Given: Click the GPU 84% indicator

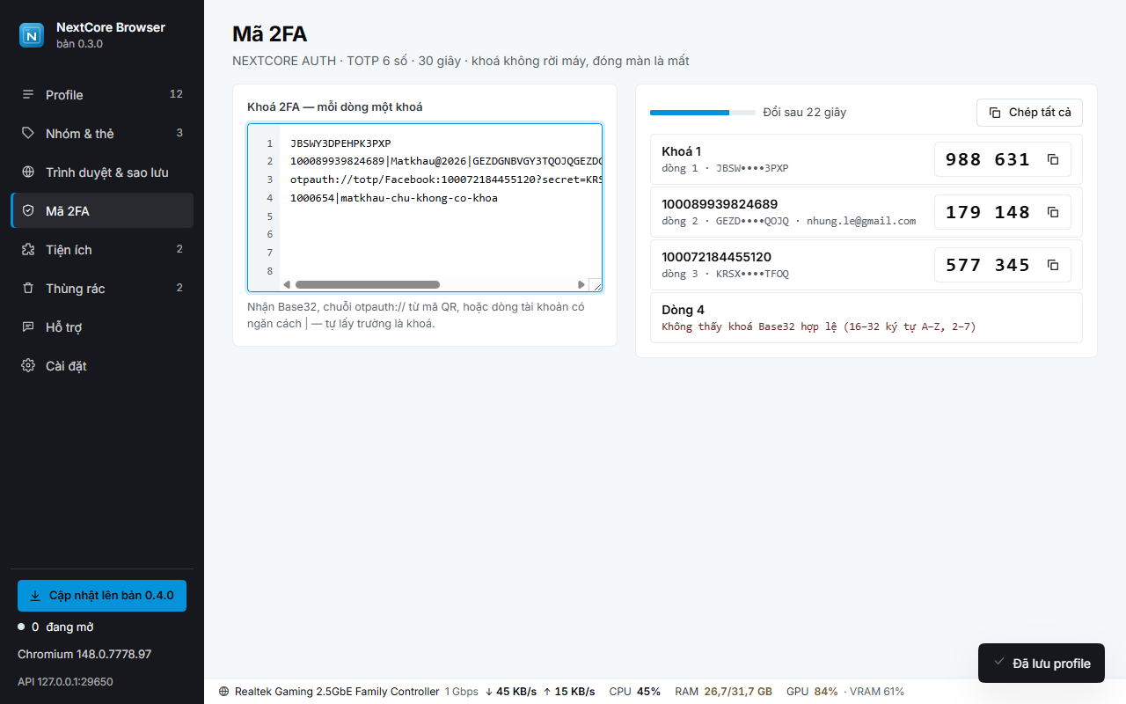Looking at the screenshot, I should point(812,692).
